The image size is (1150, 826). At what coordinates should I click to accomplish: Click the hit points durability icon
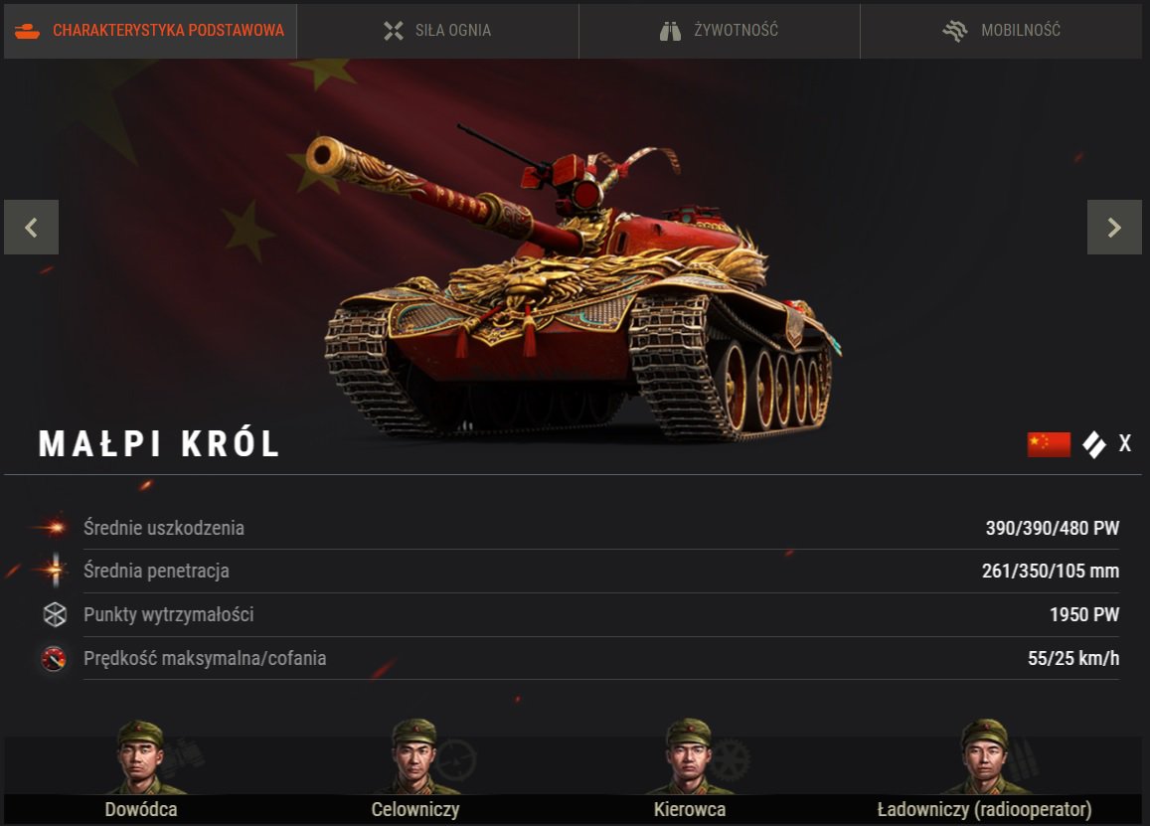pos(55,614)
